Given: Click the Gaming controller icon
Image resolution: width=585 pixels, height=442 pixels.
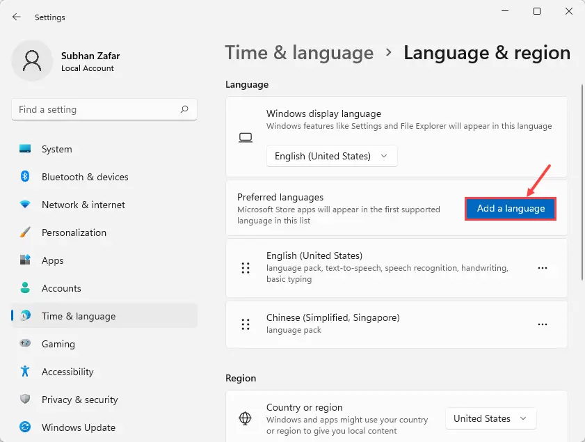Looking at the screenshot, I should [25, 343].
